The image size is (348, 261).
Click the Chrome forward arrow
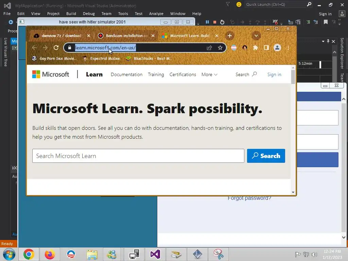click(x=45, y=48)
